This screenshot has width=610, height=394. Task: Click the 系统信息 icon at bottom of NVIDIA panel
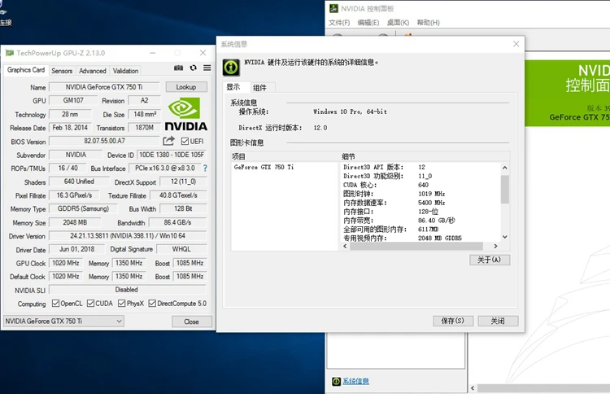[x=336, y=381]
